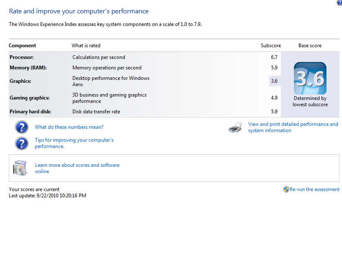This screenshot has height=263, width=342.
Task: Click the 'Primary hard disk:' row label
Action: click(30, 112)
